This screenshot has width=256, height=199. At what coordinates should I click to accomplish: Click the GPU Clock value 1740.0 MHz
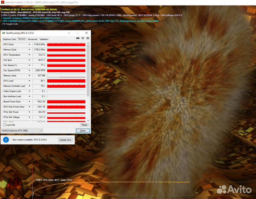pos(39,44)
